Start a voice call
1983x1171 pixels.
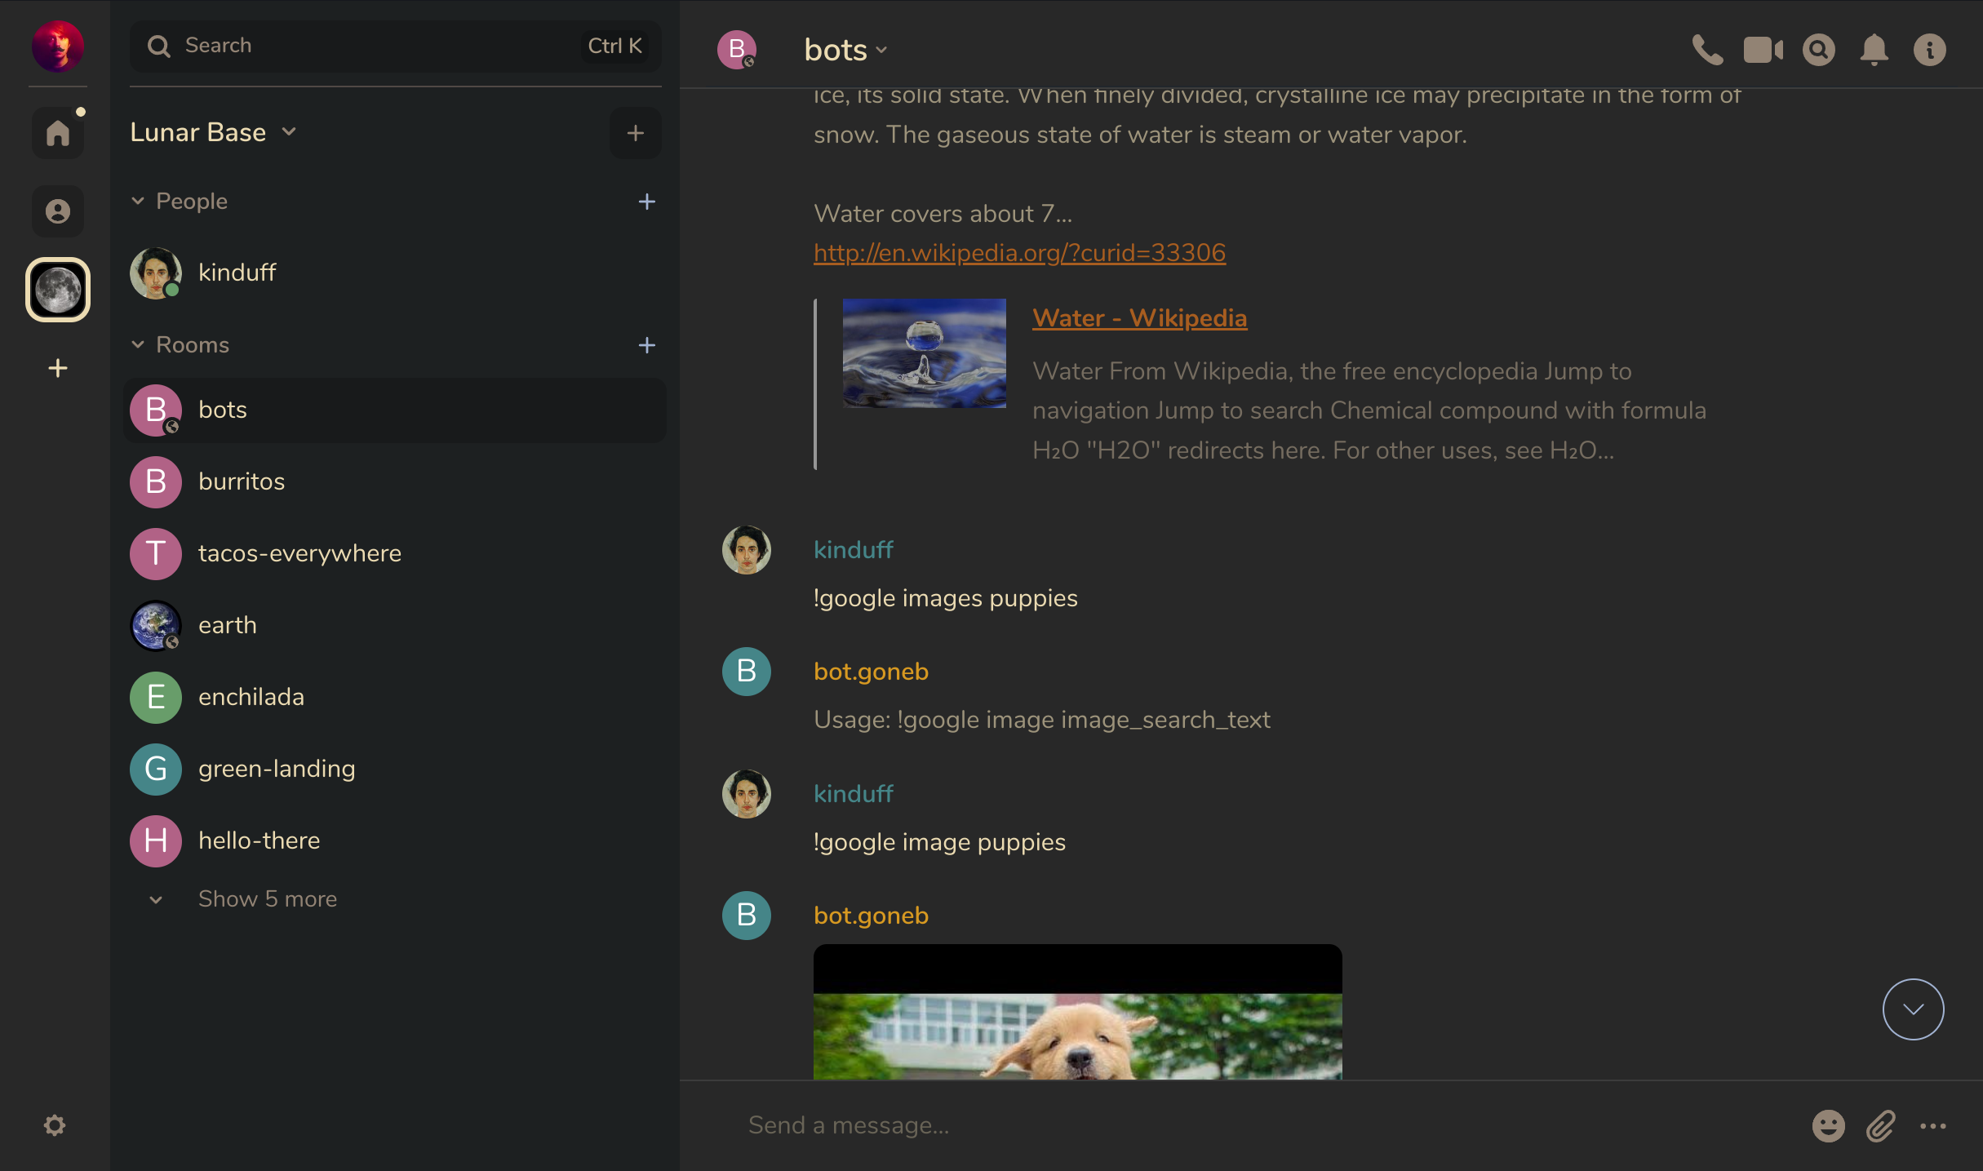pyautogui.click(x=1707, y=50)
